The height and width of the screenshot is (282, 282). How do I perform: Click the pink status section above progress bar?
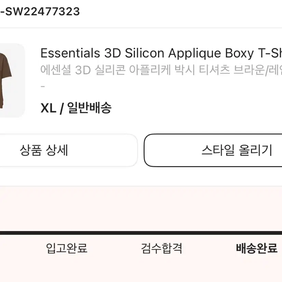click(x=141, y=209)
